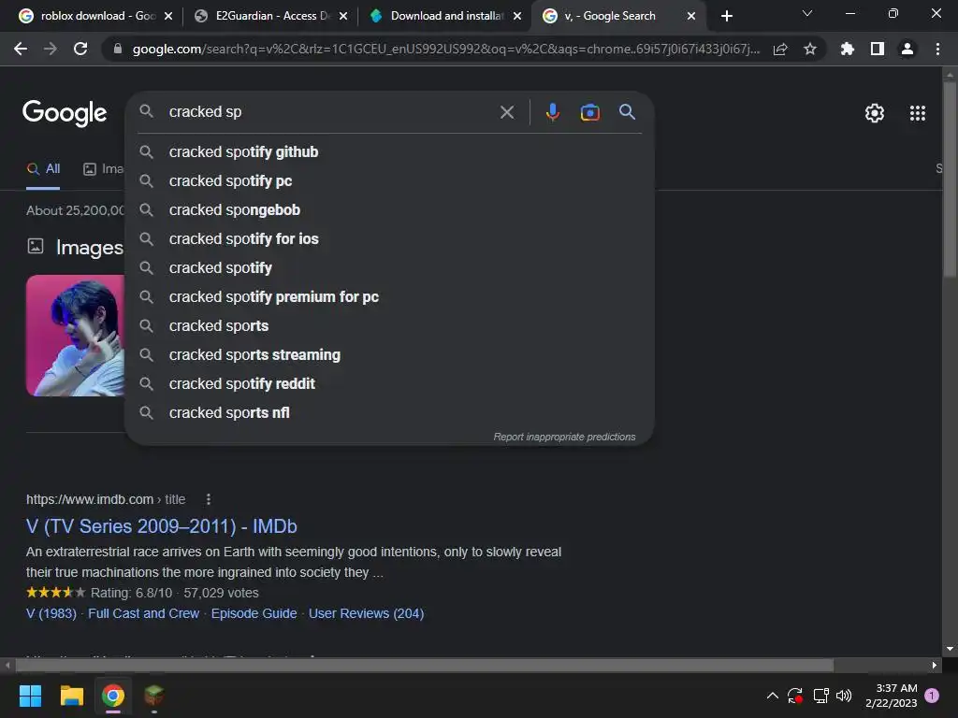Screen dimensions: 958x718
Task: Open the Chrome three-dot menu
Action: [x=937, y=49]
